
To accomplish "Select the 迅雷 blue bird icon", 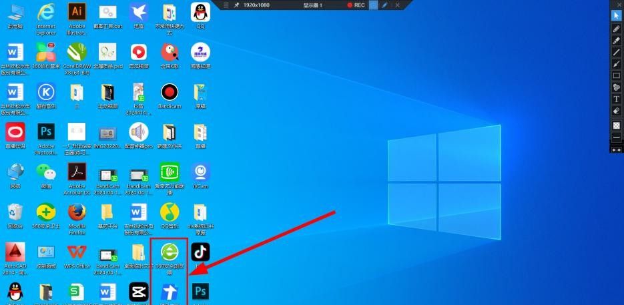I will (x=139, y=16).
